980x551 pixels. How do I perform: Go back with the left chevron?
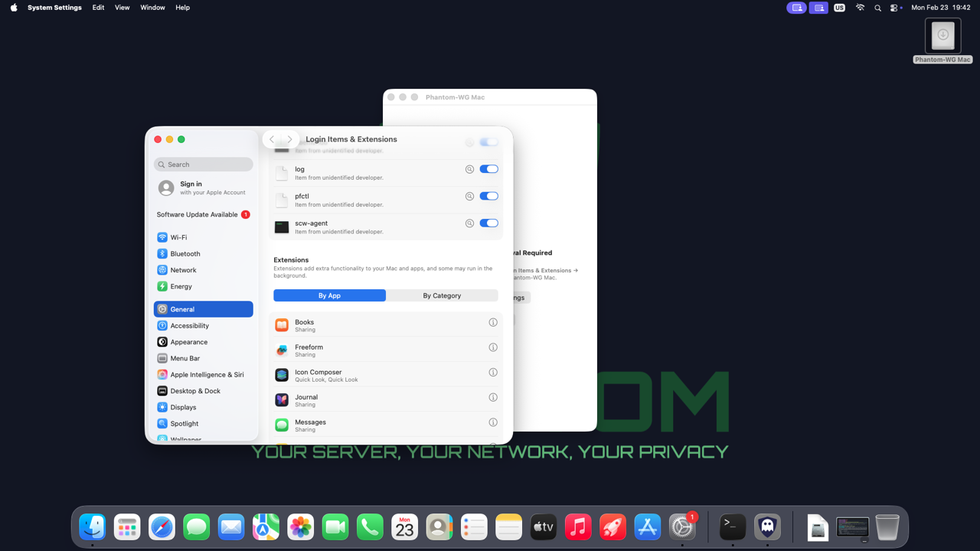pyautogui.click(x=272, y=139)
